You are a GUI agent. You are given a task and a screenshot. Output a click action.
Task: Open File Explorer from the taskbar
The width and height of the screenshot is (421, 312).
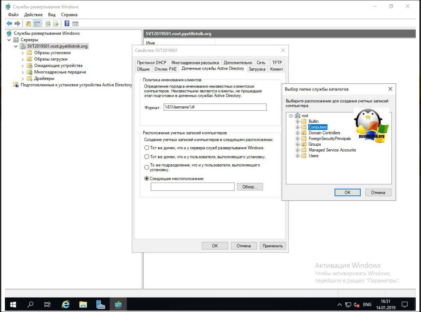point(83,305)
